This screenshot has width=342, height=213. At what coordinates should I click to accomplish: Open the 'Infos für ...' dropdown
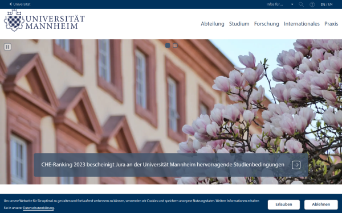coord(280,4)
